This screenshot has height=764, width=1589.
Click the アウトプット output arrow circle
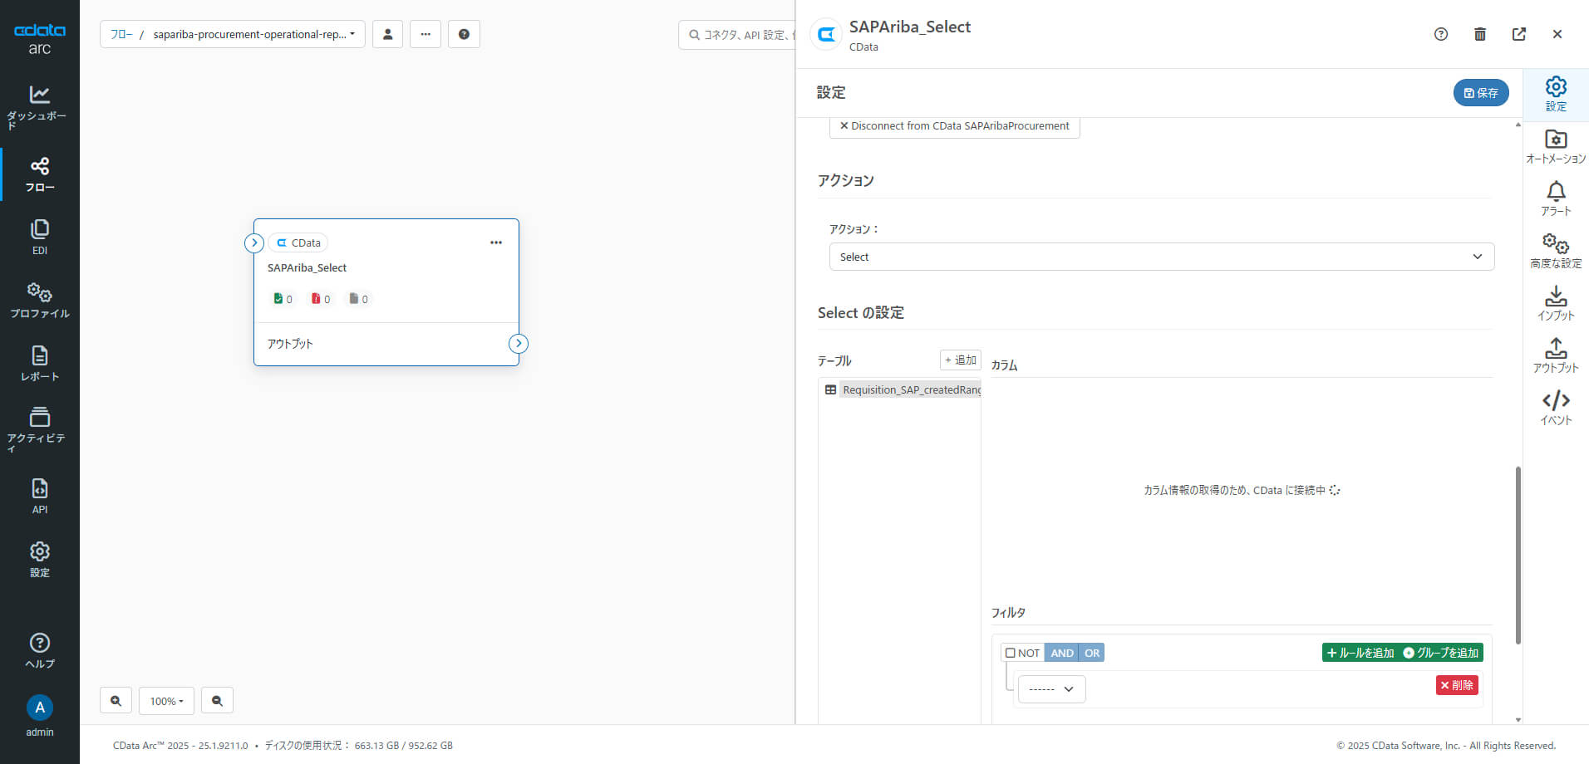click(519, 343)
